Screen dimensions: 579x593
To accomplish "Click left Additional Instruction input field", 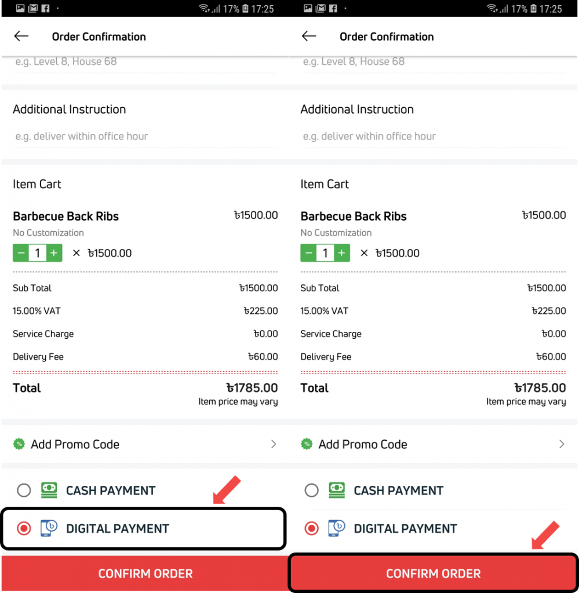I will click(145, 137).
